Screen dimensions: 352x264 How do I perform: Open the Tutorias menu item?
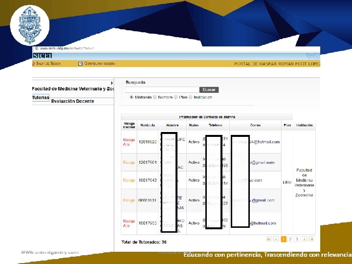[41, 98]
